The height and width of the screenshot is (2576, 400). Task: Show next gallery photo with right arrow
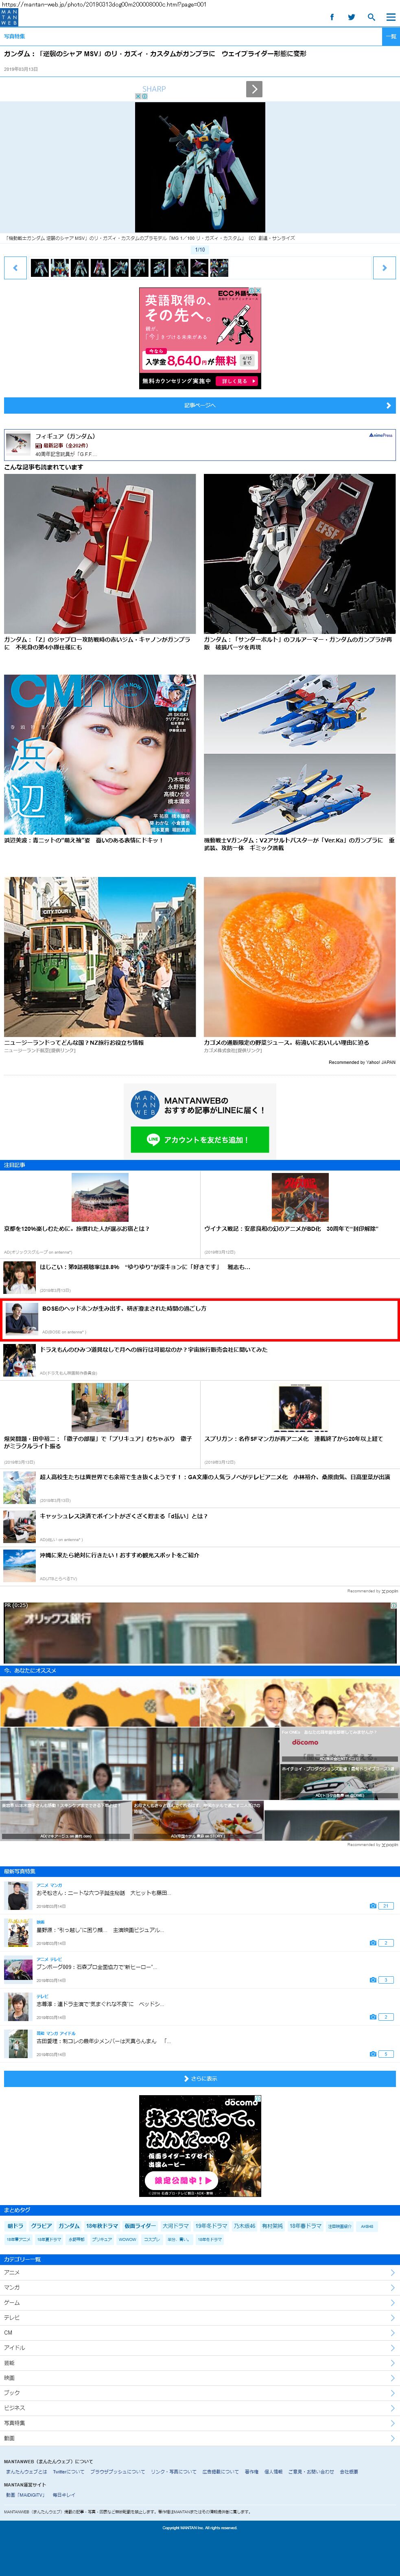(384, 268)
